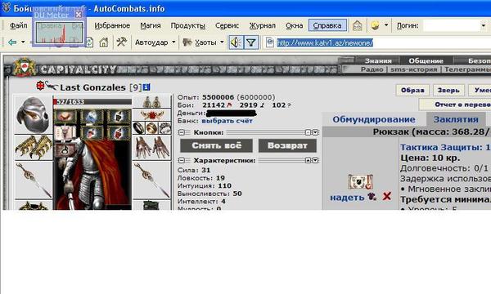Open the Файл menu
The width and height of the screenshot is (491, 294).
19,25
